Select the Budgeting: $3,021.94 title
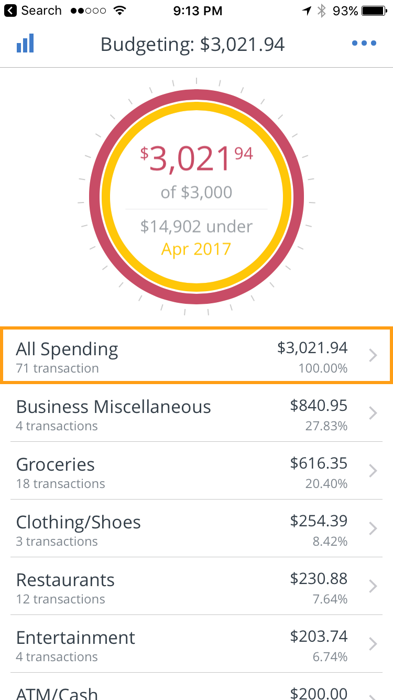The image size is (393, 700). (x=192, y=44)
